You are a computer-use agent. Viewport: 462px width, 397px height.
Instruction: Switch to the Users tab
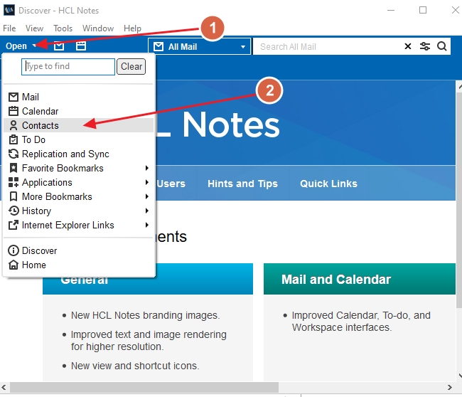[171, 184]
